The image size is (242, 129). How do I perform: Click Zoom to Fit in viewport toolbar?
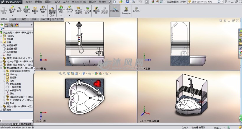coord(60,74)
